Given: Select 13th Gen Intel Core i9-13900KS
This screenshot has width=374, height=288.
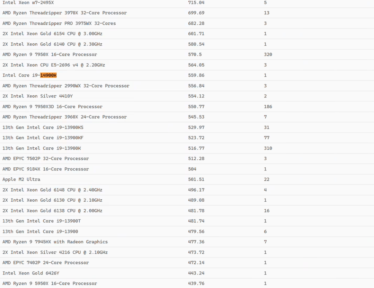Looking at the screenshot, I should pos(43,127).
